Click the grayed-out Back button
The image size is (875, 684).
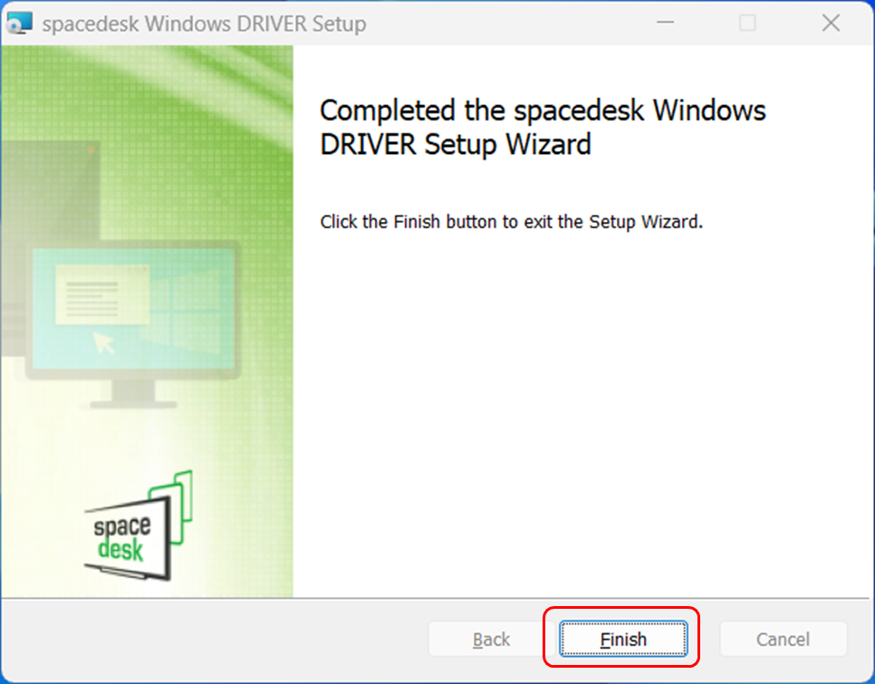[x=491, y=639]
